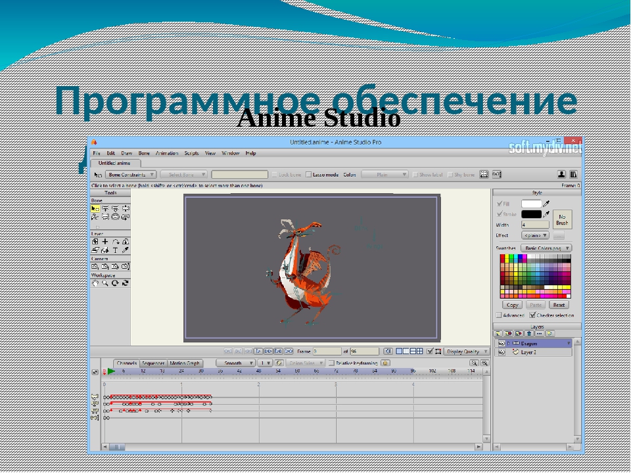Screen dimensions: 631x473
Task: Enable Relative keyframing checkbox
Action: coord(331,363)
